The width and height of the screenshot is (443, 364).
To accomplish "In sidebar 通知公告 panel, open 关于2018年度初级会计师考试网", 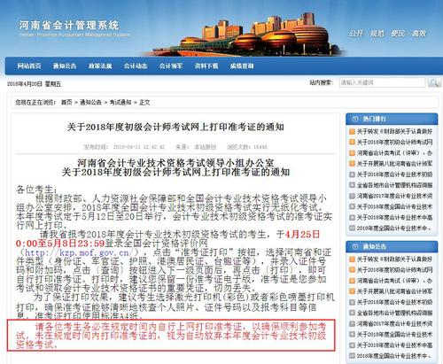I will click(394, 270).
